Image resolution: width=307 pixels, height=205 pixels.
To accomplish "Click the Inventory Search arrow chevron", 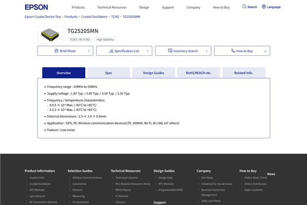I will click(x=207, y=51).
